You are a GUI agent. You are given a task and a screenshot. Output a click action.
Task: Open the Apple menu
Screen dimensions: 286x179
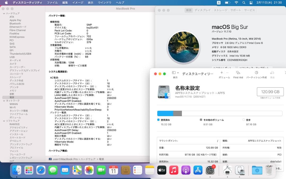6,3
